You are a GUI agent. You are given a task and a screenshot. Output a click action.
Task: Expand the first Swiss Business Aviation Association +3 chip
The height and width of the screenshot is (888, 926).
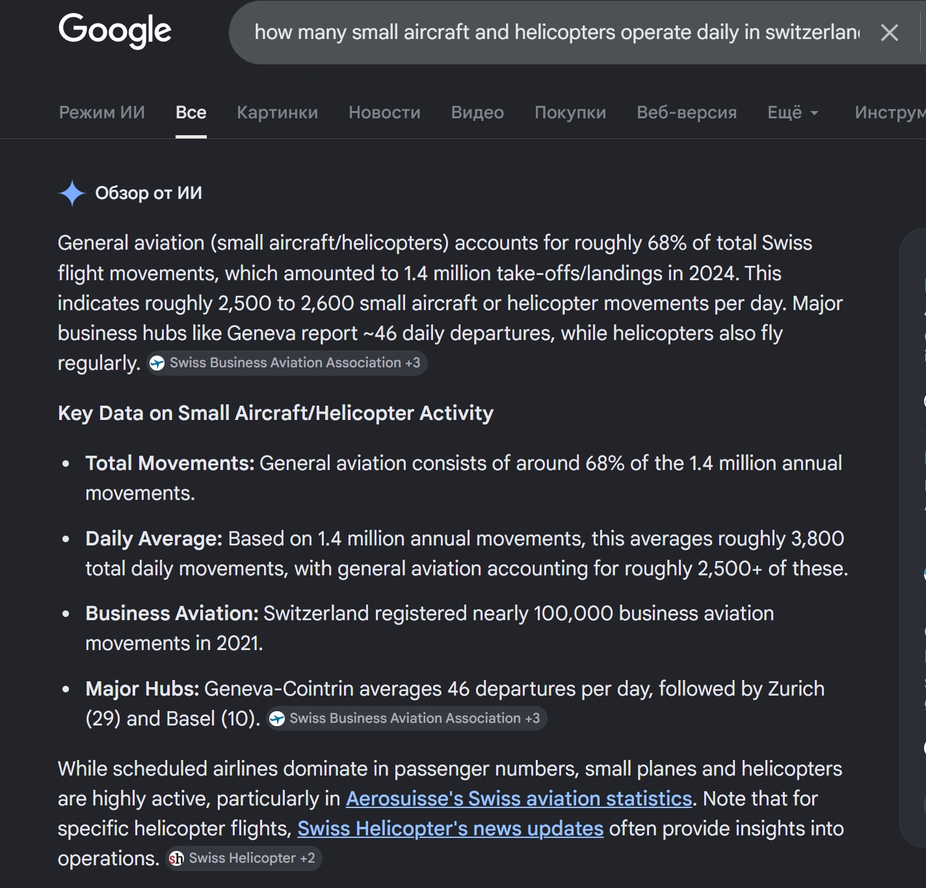point(287,363)
